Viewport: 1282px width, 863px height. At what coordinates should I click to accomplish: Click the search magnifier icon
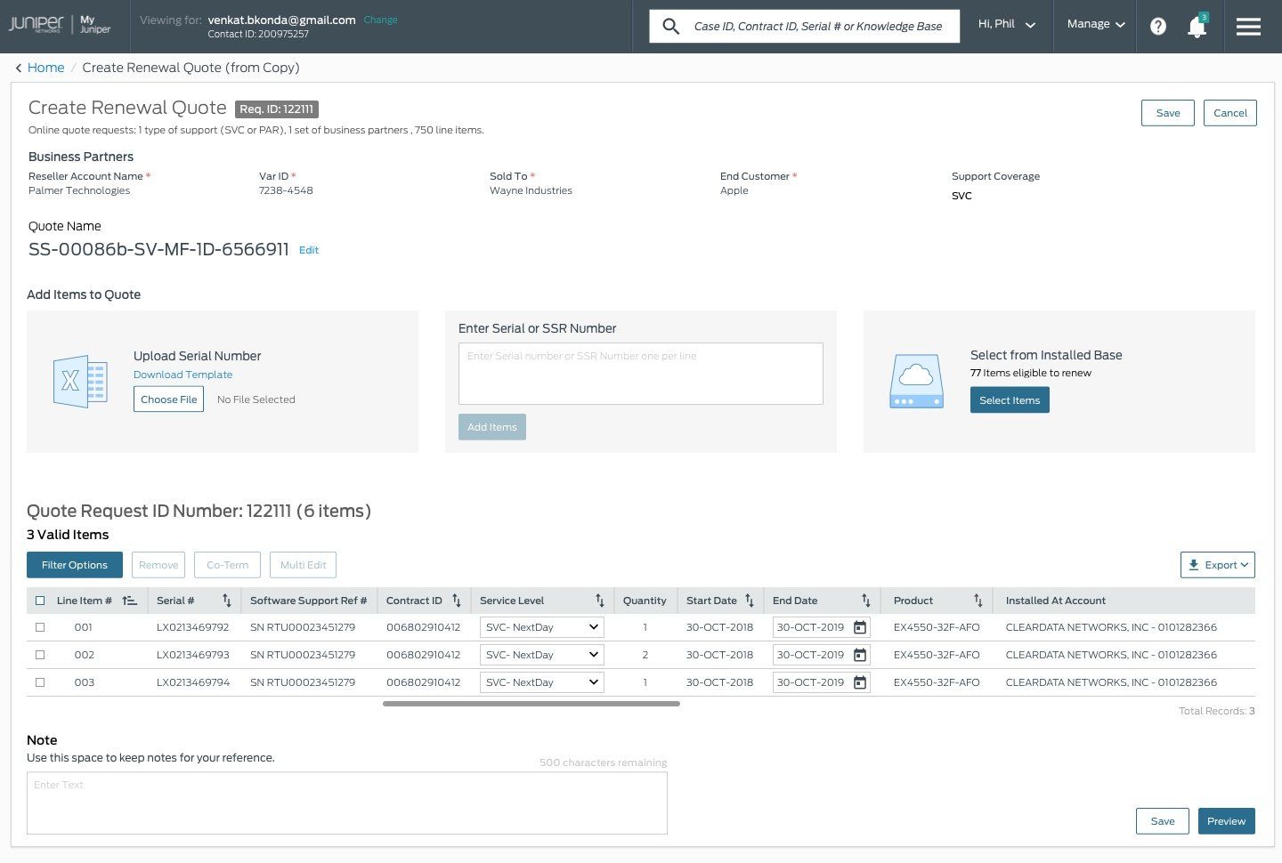[671, 26]
